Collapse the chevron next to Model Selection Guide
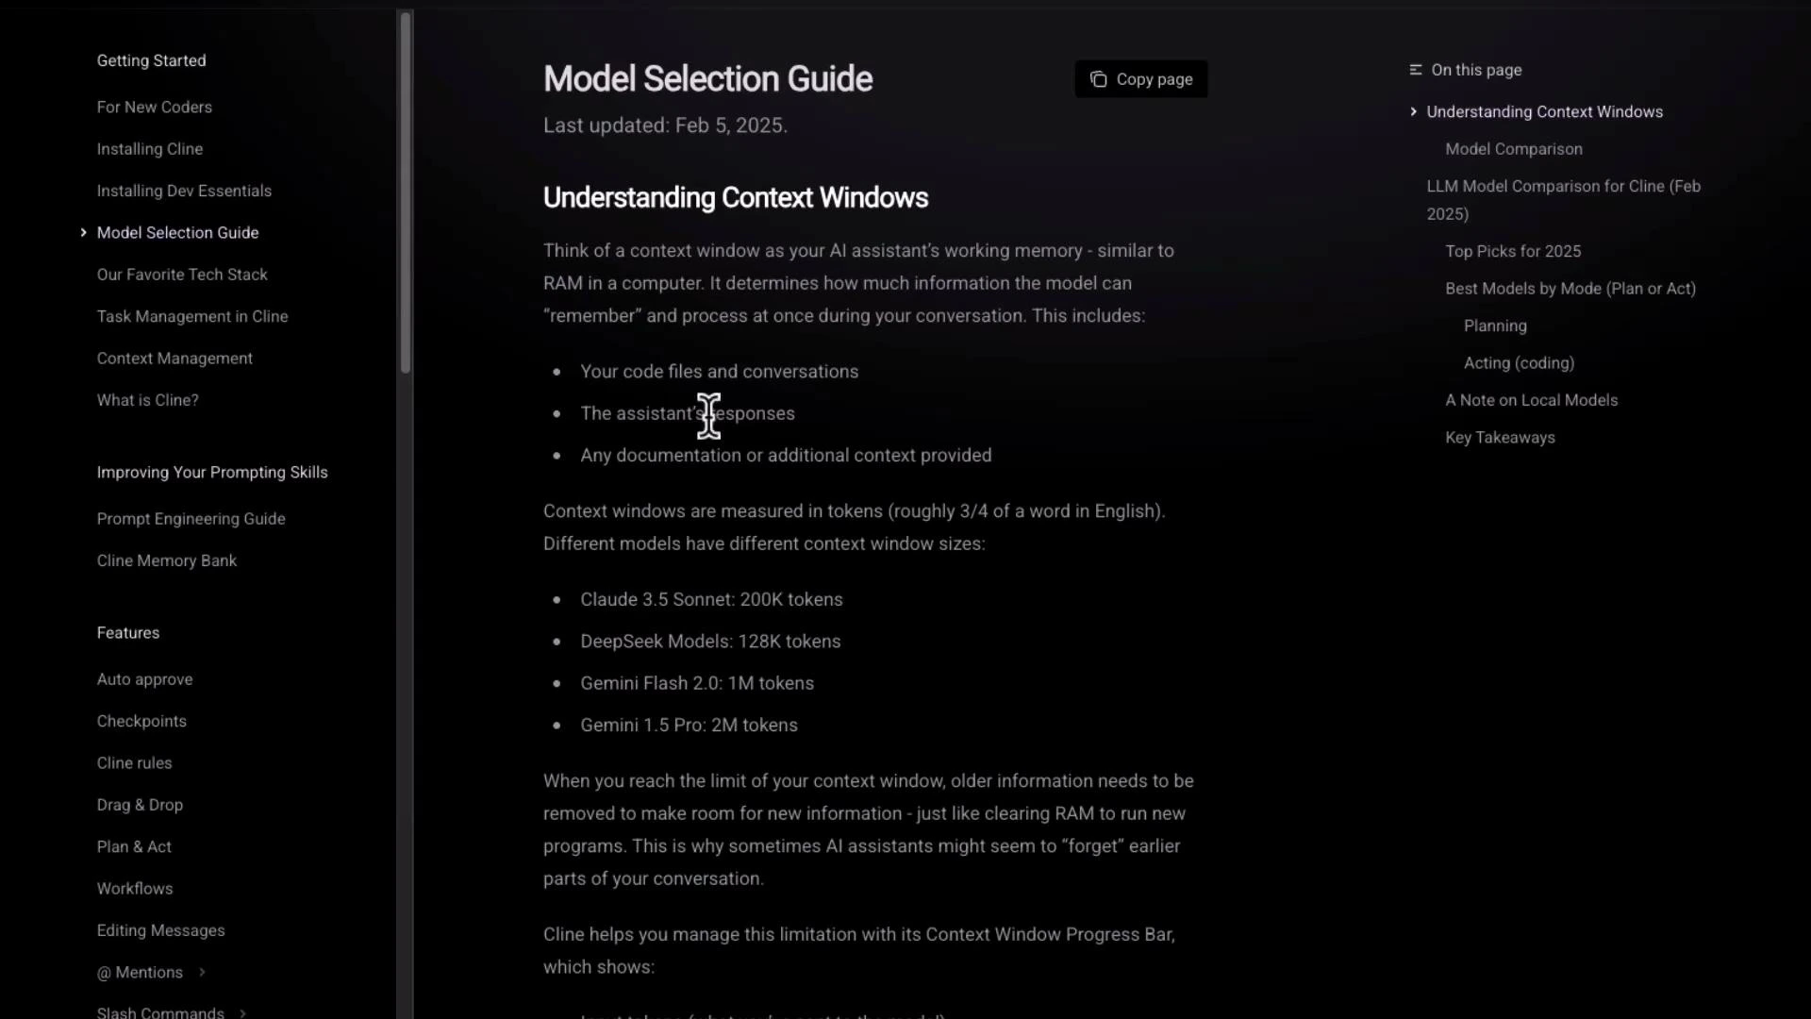1811x1019 pixels. coord(83,232)
